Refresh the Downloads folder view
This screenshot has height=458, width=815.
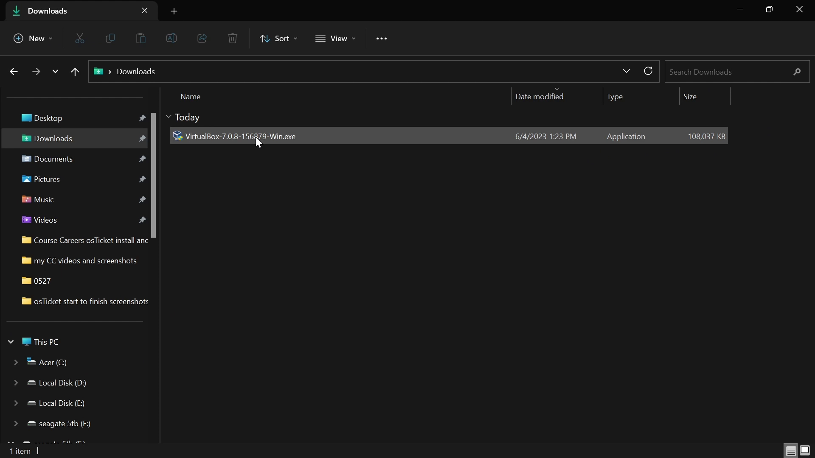648,71
